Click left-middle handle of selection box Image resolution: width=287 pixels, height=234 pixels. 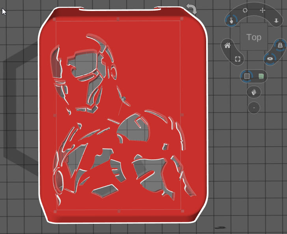pos(54,115)
